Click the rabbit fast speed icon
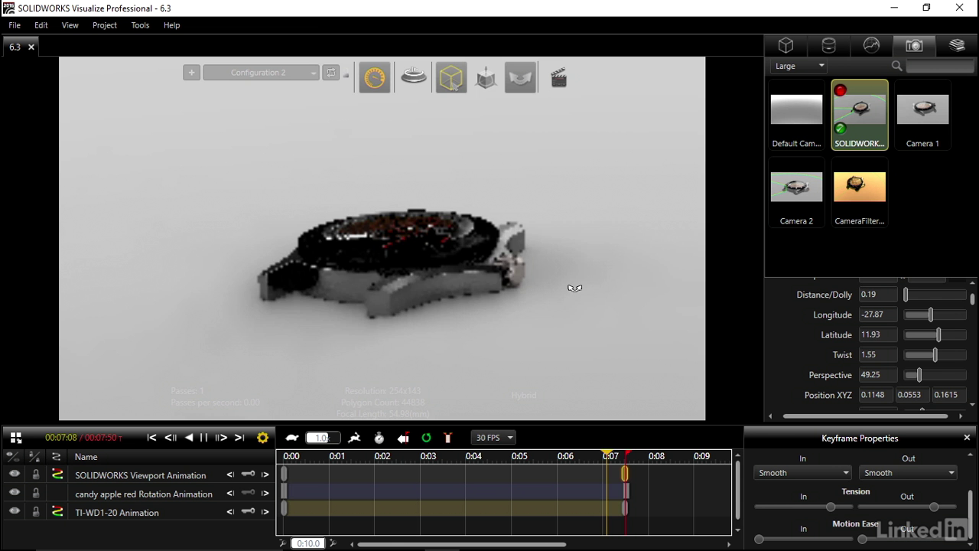The height and width of the screenshot is (551, 979). pyautogui.click(x=355, y=438)
